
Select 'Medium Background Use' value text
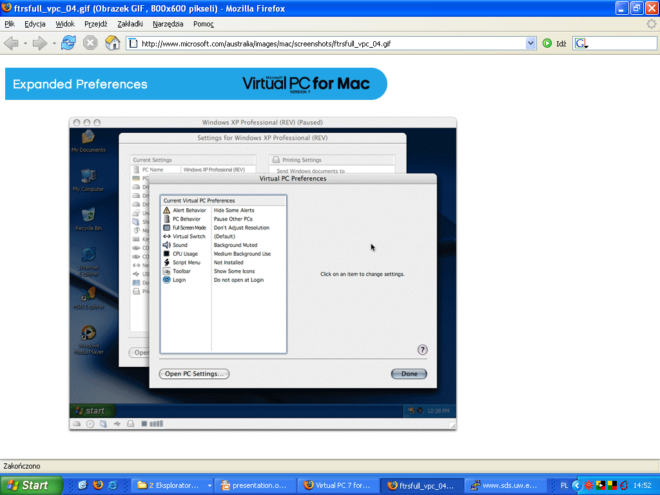point(242,254)
